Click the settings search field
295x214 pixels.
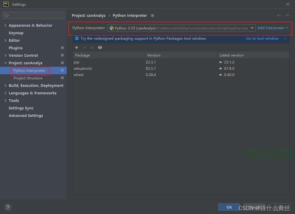(x=34, y=15)
